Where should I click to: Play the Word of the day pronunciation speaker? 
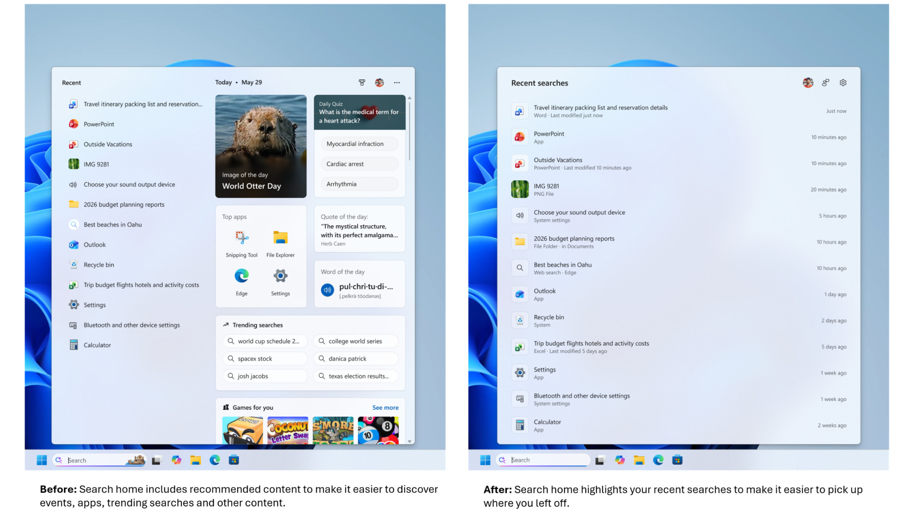(x=327, y=290)
